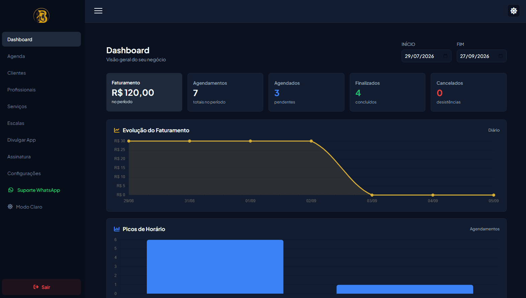
Task: Click the short blue bar in Picos de Horário
Action: pos(405,289)
